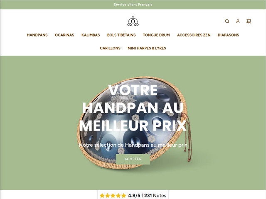
Task: Open the search magnifier icon
Action: pyautogui.click(x=227, y=21)
